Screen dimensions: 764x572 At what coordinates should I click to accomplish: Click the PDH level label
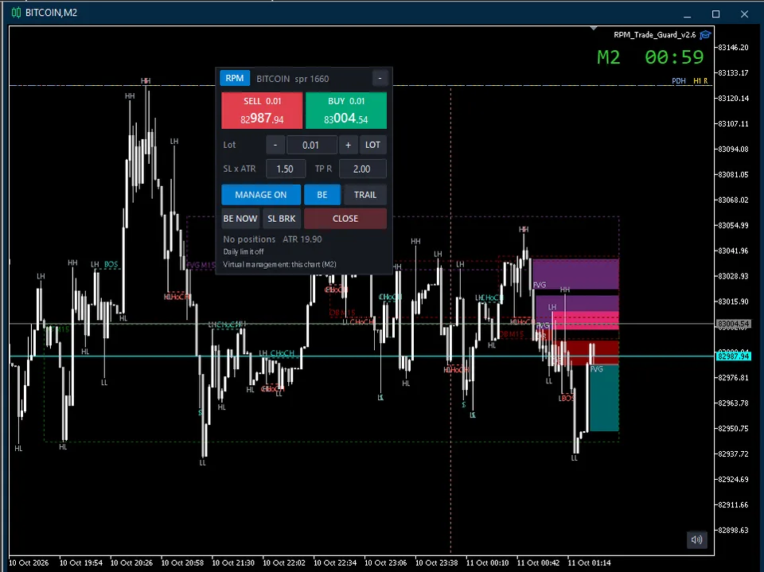(x=679, y=81)
